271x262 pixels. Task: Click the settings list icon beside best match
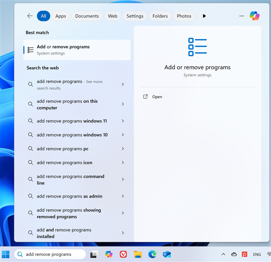pyautogui.click(x=31, y=50)
